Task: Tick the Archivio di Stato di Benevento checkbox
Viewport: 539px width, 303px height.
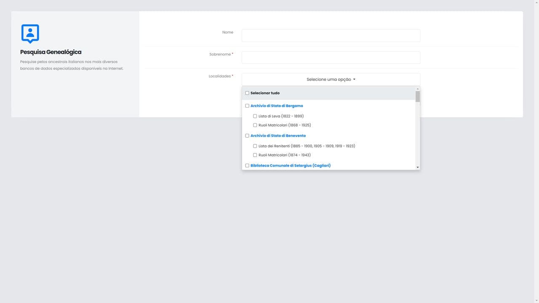Action: point(247,136)
